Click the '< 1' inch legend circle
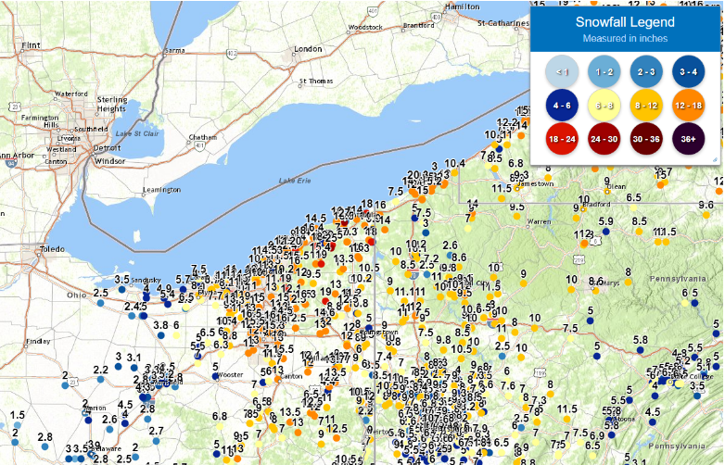This screenshot has height=465, width=725. coord(562,72)
